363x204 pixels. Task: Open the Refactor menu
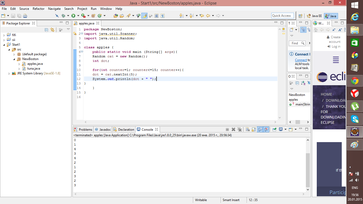(39, 9)
